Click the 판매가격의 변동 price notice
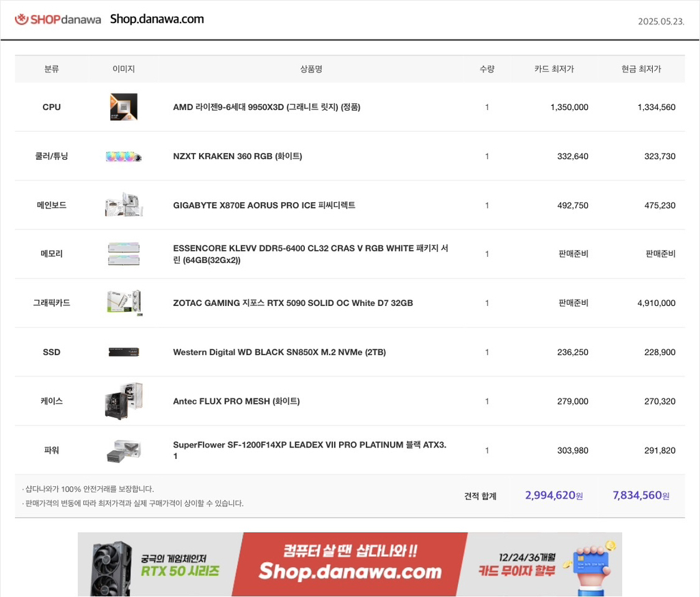This screenshot has height=597, width=700. [133, 503]
